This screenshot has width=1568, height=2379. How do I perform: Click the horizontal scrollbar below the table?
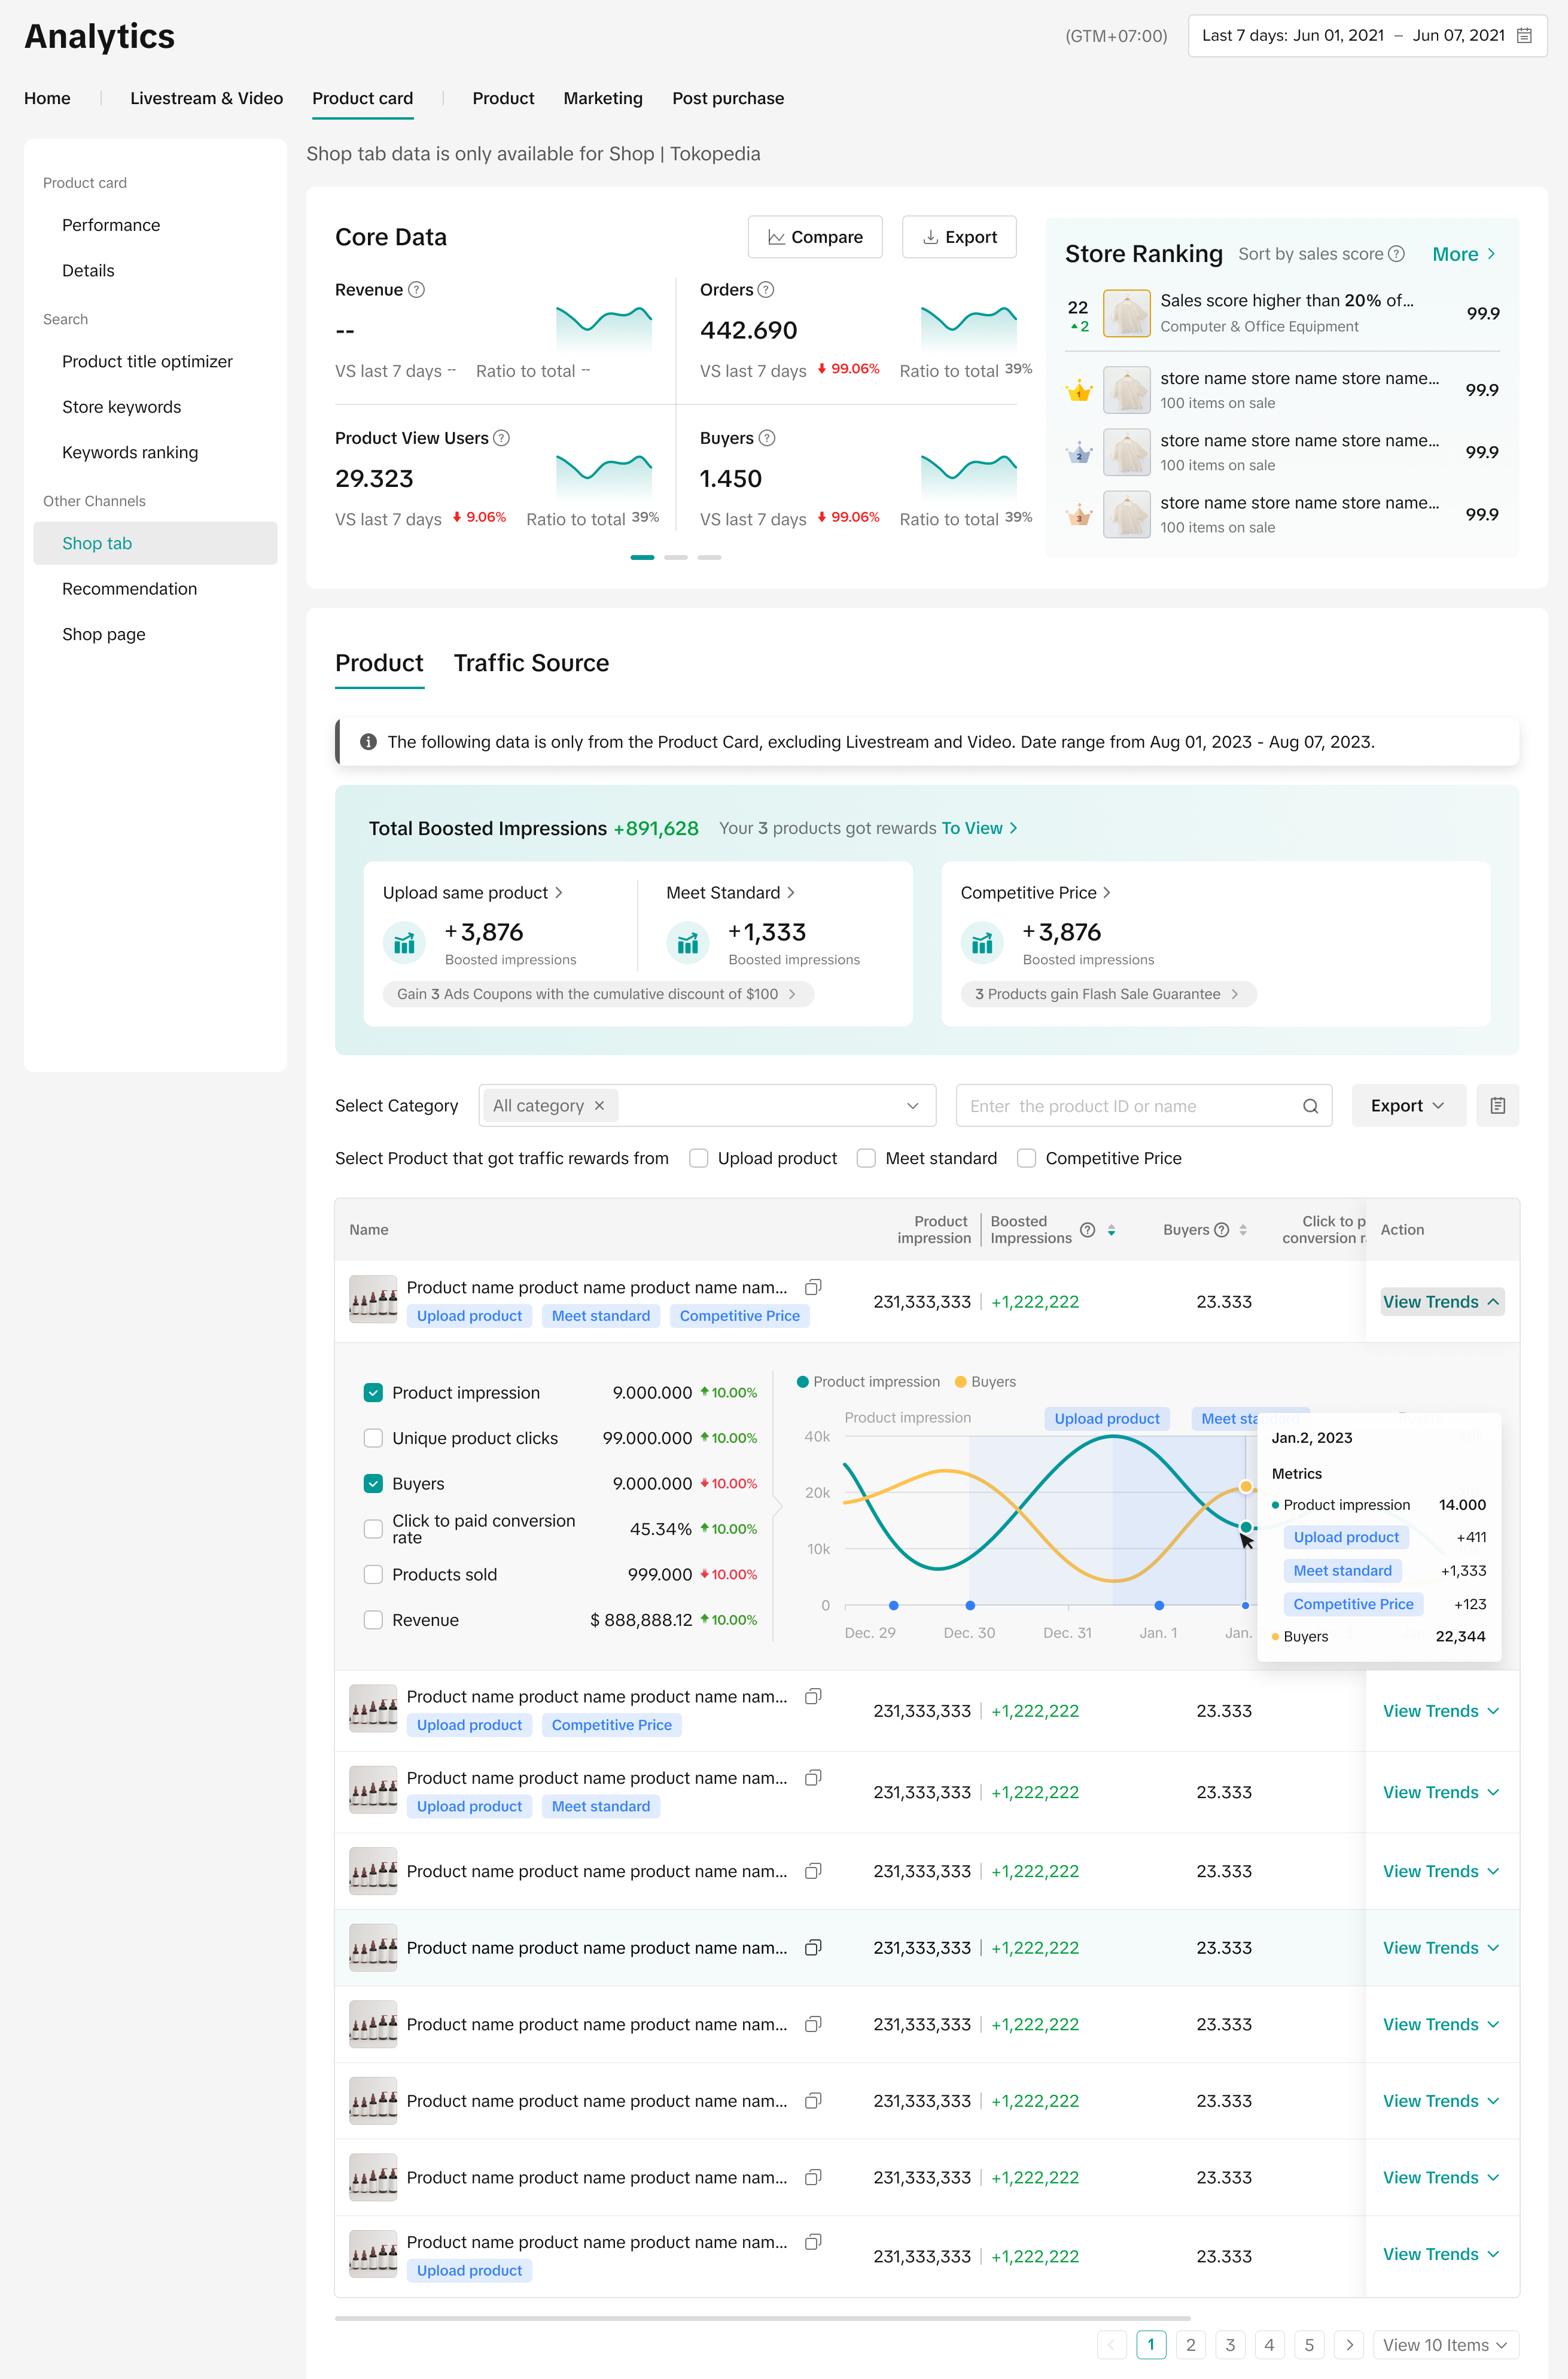tap(762, 2318)
